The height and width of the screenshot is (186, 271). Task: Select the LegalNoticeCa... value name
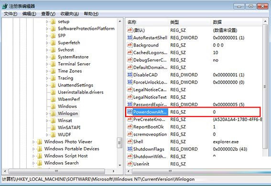click(150, 89)
